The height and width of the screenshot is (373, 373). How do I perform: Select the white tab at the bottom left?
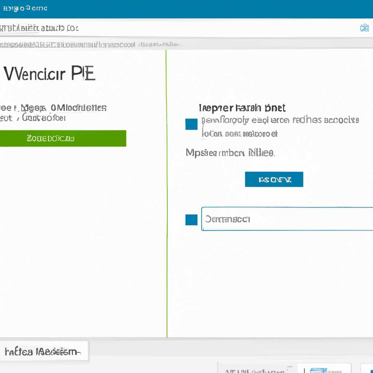pos(44,351)
